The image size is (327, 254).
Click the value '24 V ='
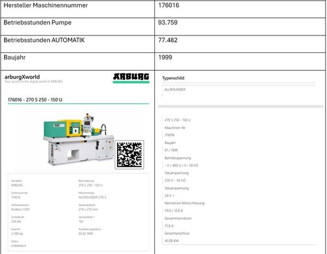(x=169, y=196)
